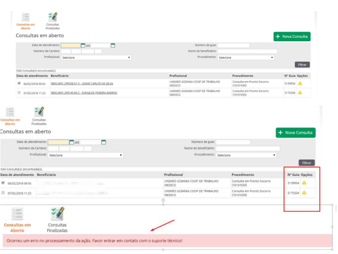Image resolution: width=338 pixels, height=254 pixels.
Task: Switch to Consultas Finalizadas tab in the topmost screenshot
Action: 53,20
